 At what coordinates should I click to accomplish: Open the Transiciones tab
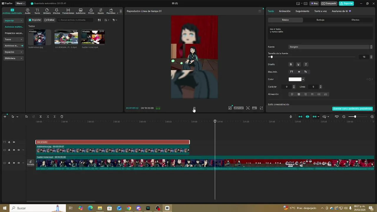coord(68,11)
